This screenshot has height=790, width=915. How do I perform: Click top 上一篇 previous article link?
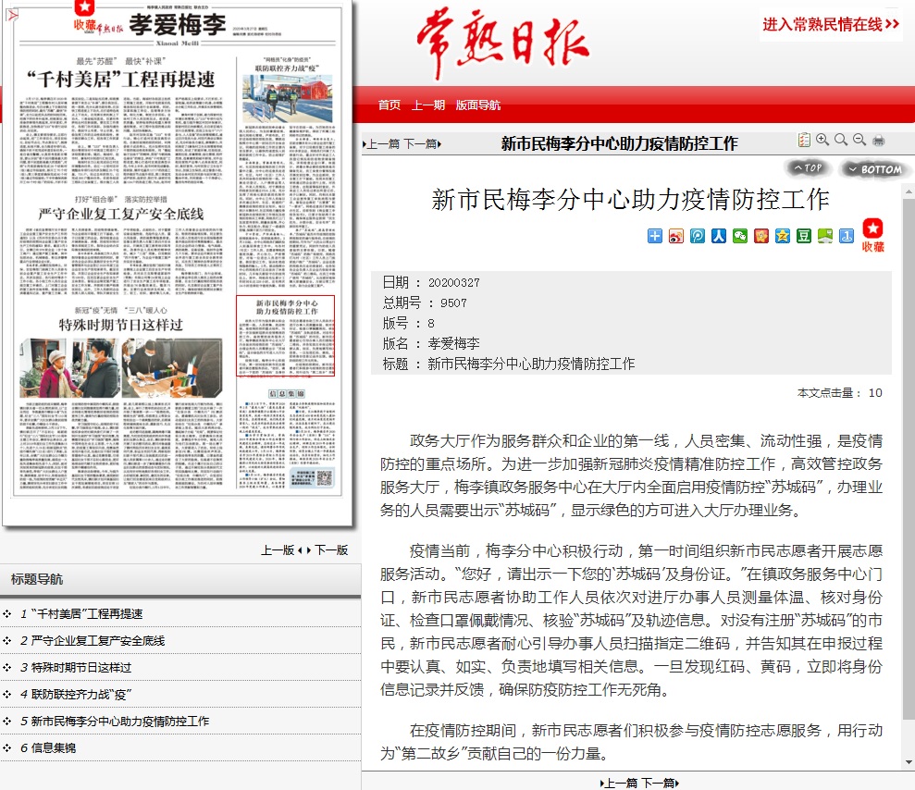(382, 143)
